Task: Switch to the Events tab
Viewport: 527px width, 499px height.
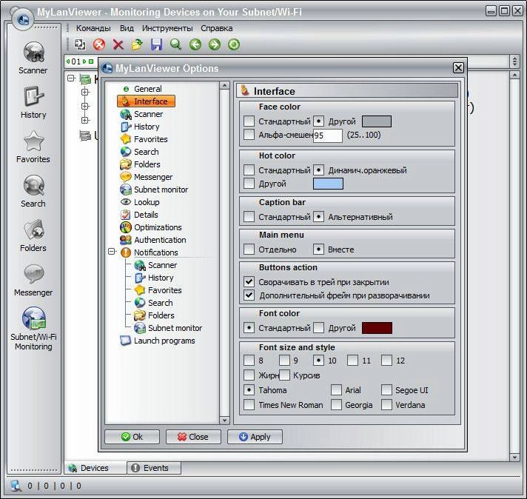Action: (x=154, y=468)
